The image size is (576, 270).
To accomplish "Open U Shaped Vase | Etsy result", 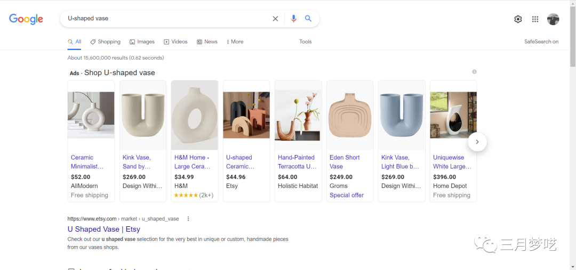I will coord(104,230).
